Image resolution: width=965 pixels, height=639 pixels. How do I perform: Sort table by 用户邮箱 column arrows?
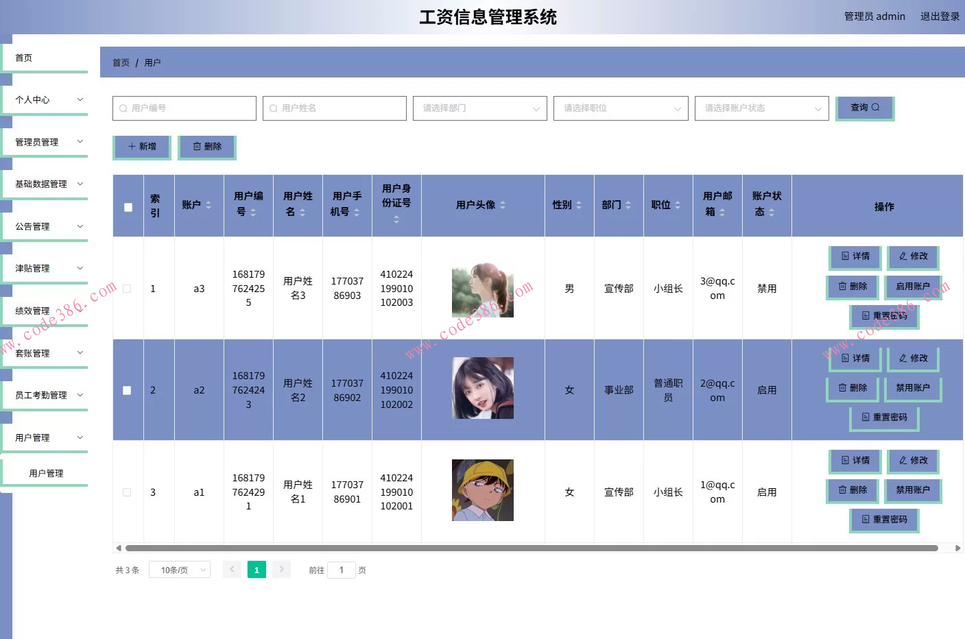point(722,213)
